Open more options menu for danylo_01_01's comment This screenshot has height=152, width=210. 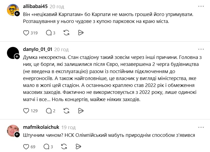point(201,49)
